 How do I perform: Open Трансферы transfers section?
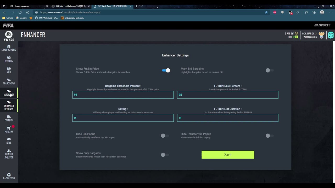(9, 81)
